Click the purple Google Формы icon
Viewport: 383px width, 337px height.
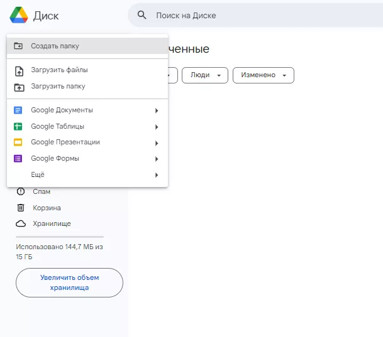(18, 159)
